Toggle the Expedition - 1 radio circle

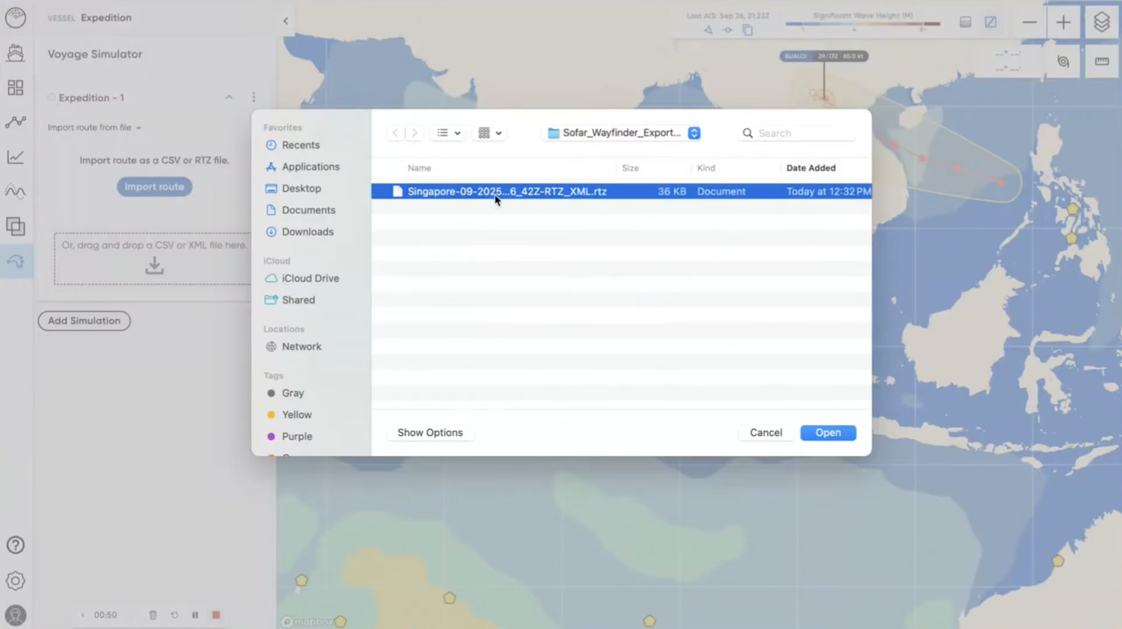[52, 97]
